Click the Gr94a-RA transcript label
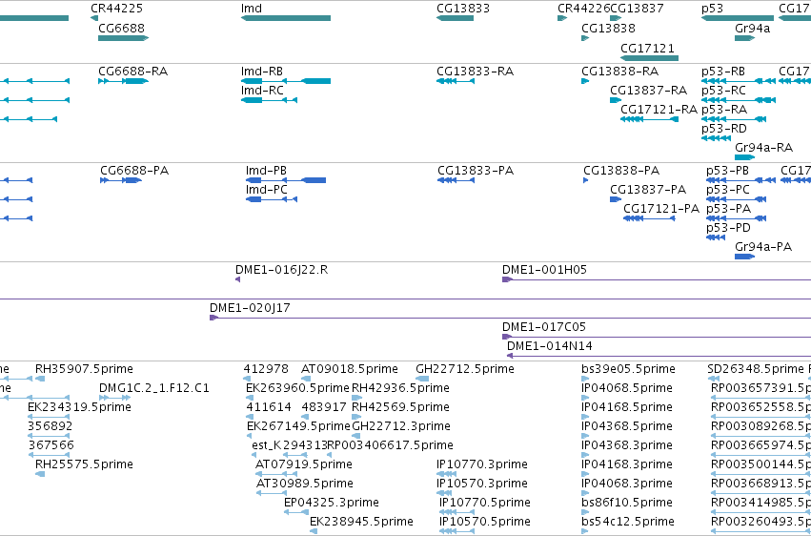The image size is (811, 536). [x=763, y=148]
